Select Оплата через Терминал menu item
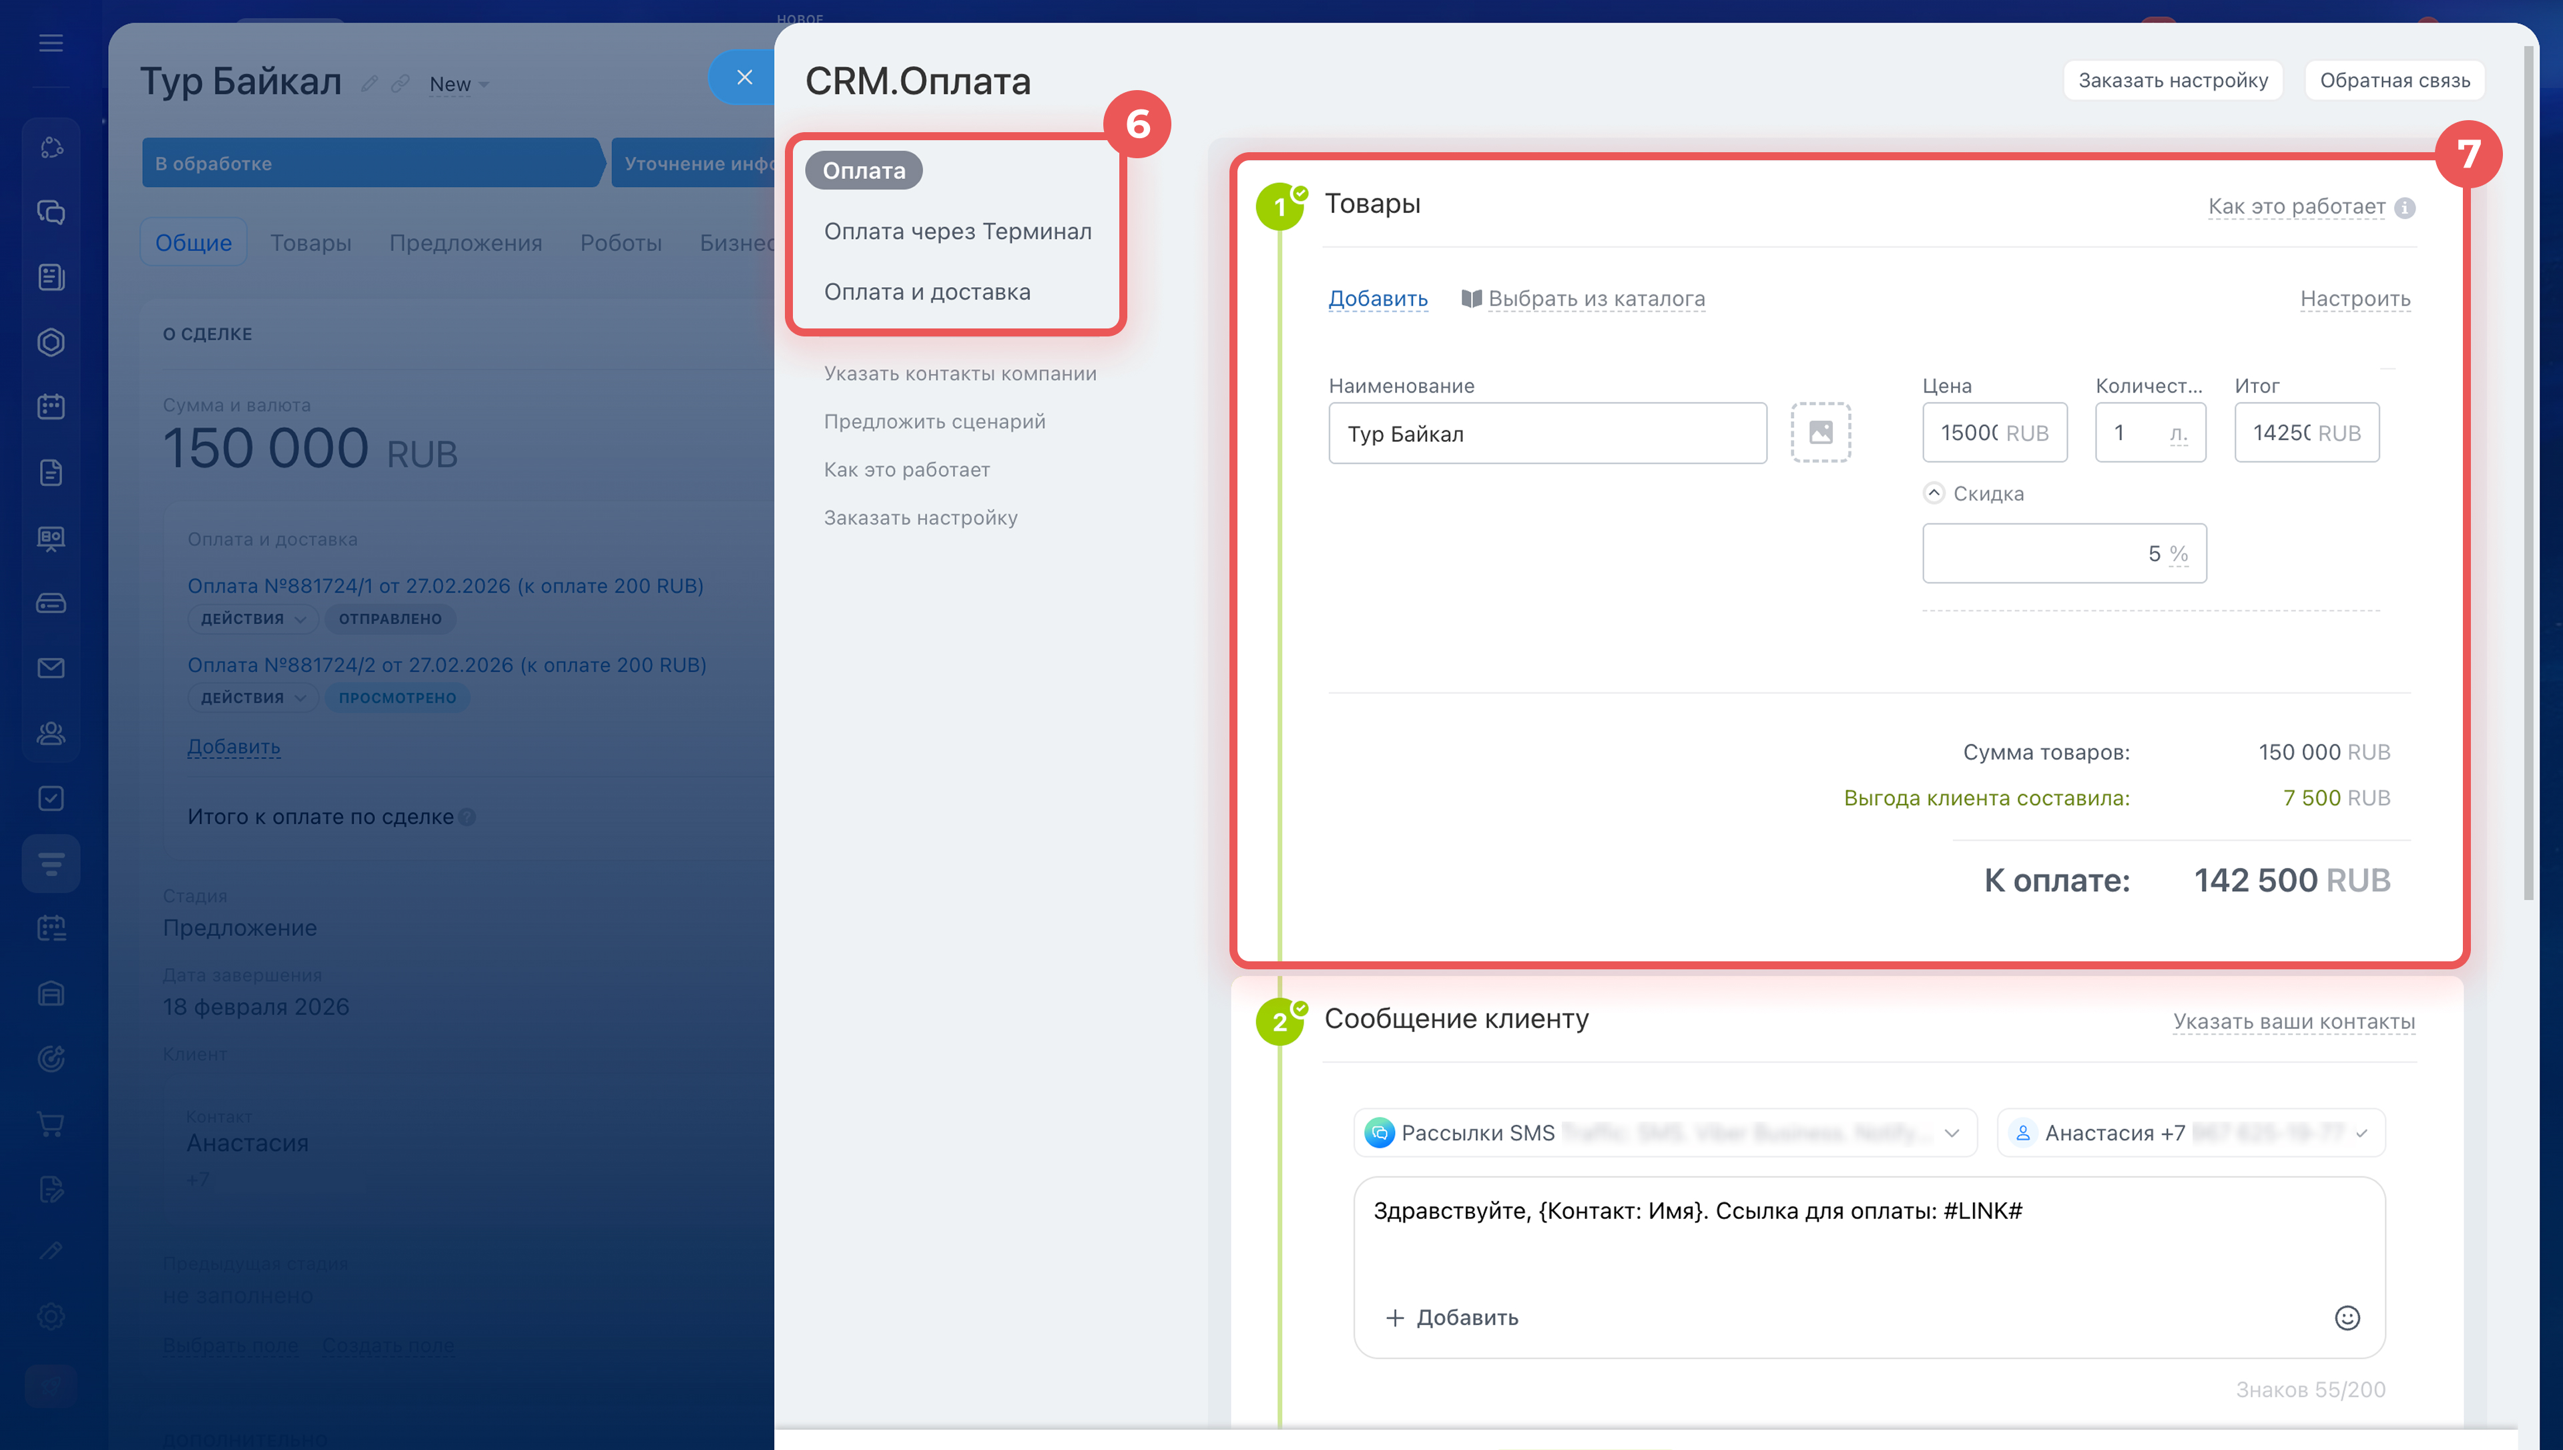 956,231
